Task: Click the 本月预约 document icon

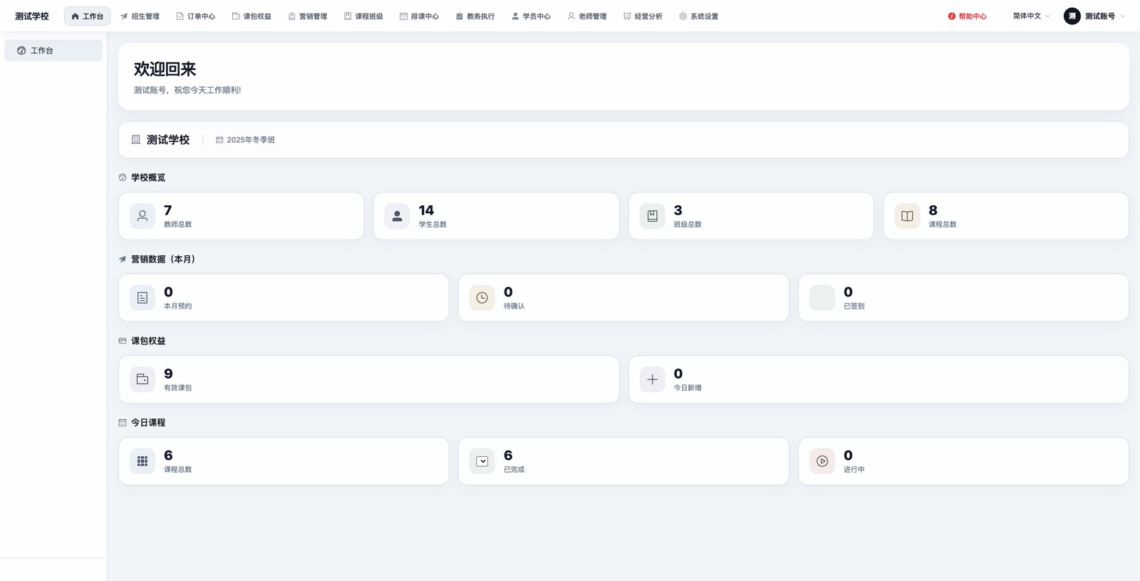Action: [142, 298]
